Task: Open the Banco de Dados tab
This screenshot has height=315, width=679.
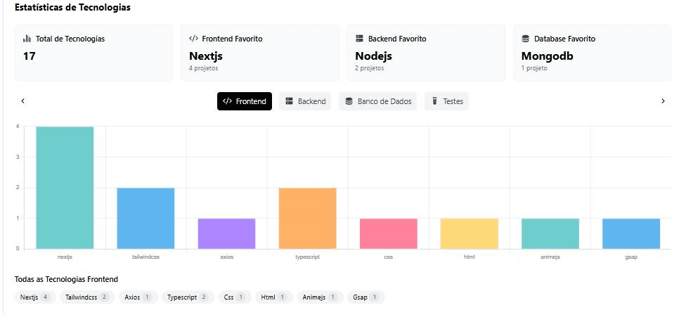Action: pos(377,101)
